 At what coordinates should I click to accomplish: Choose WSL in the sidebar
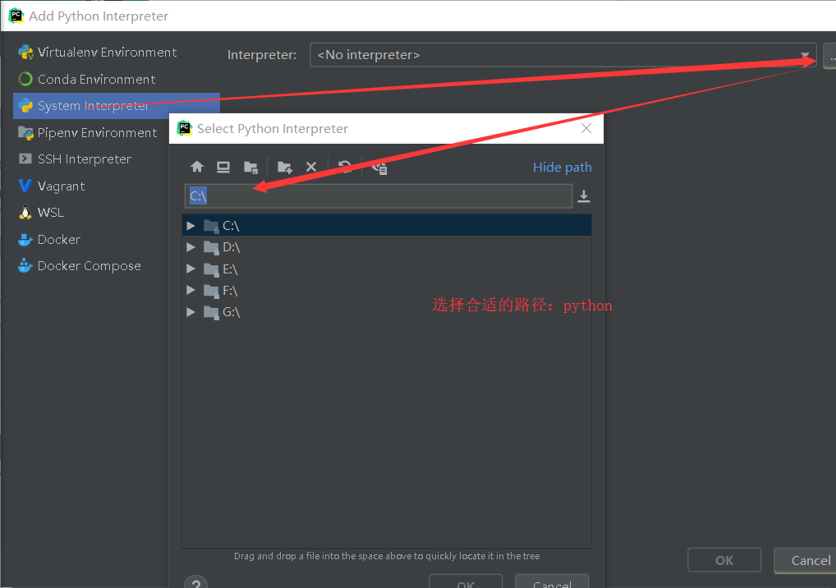pyautogui.click(x=41, y=212)
